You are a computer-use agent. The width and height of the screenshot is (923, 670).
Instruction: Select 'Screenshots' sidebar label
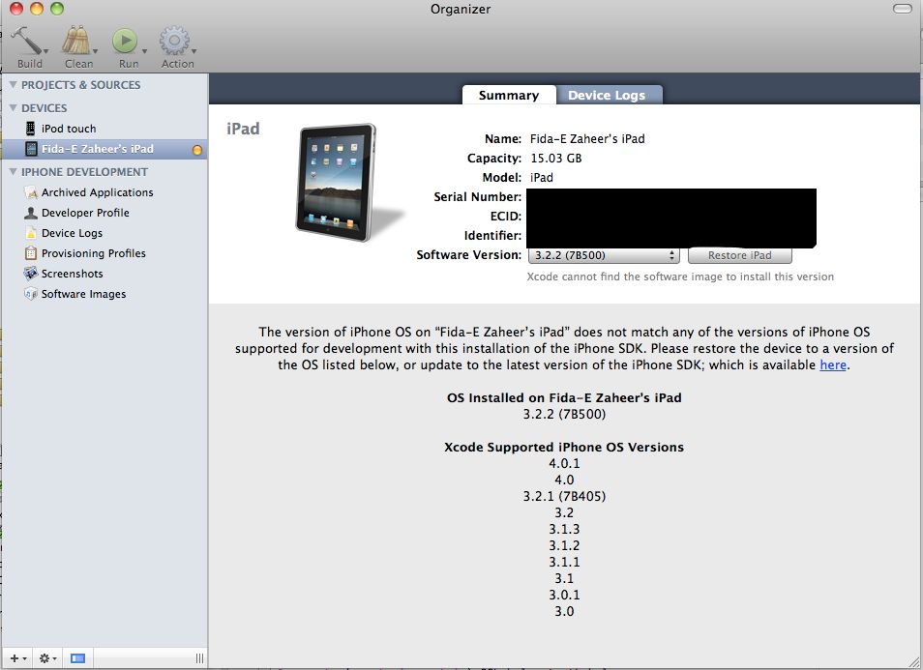tap(72, 274)
